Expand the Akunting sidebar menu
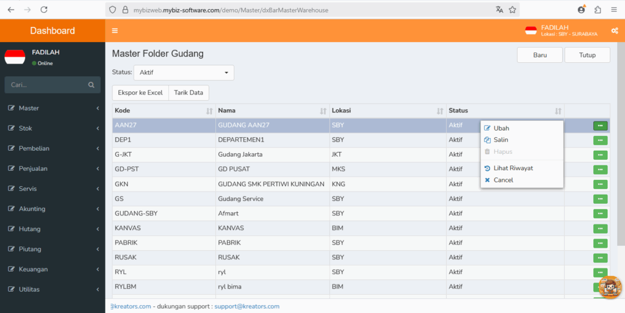The width and height of the screenshot is (625, 313). [x=52, y=209]
